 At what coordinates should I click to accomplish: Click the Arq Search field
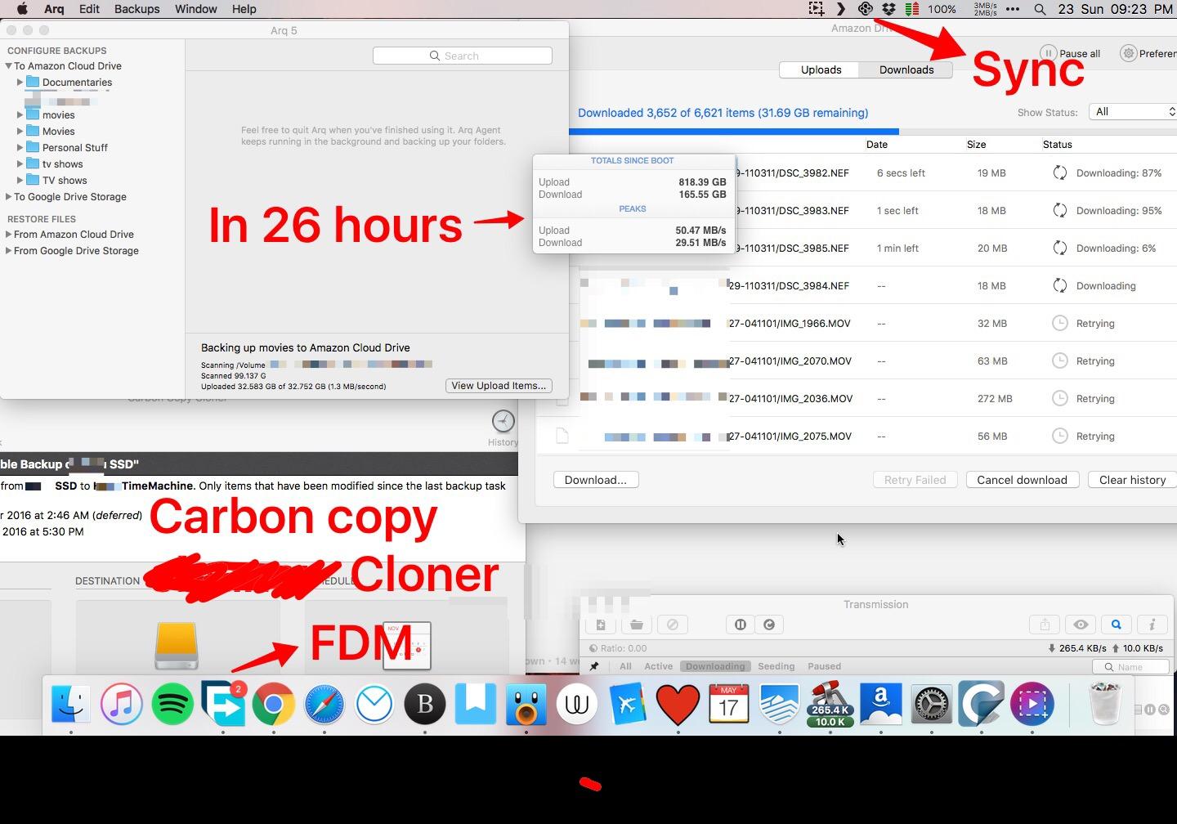pyautogui.click(x=462, y=56)
